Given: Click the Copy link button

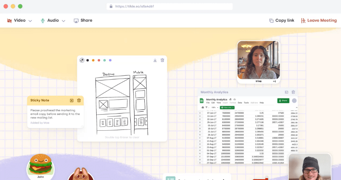Looking at the screenshot, I should (x=282, y=21).
